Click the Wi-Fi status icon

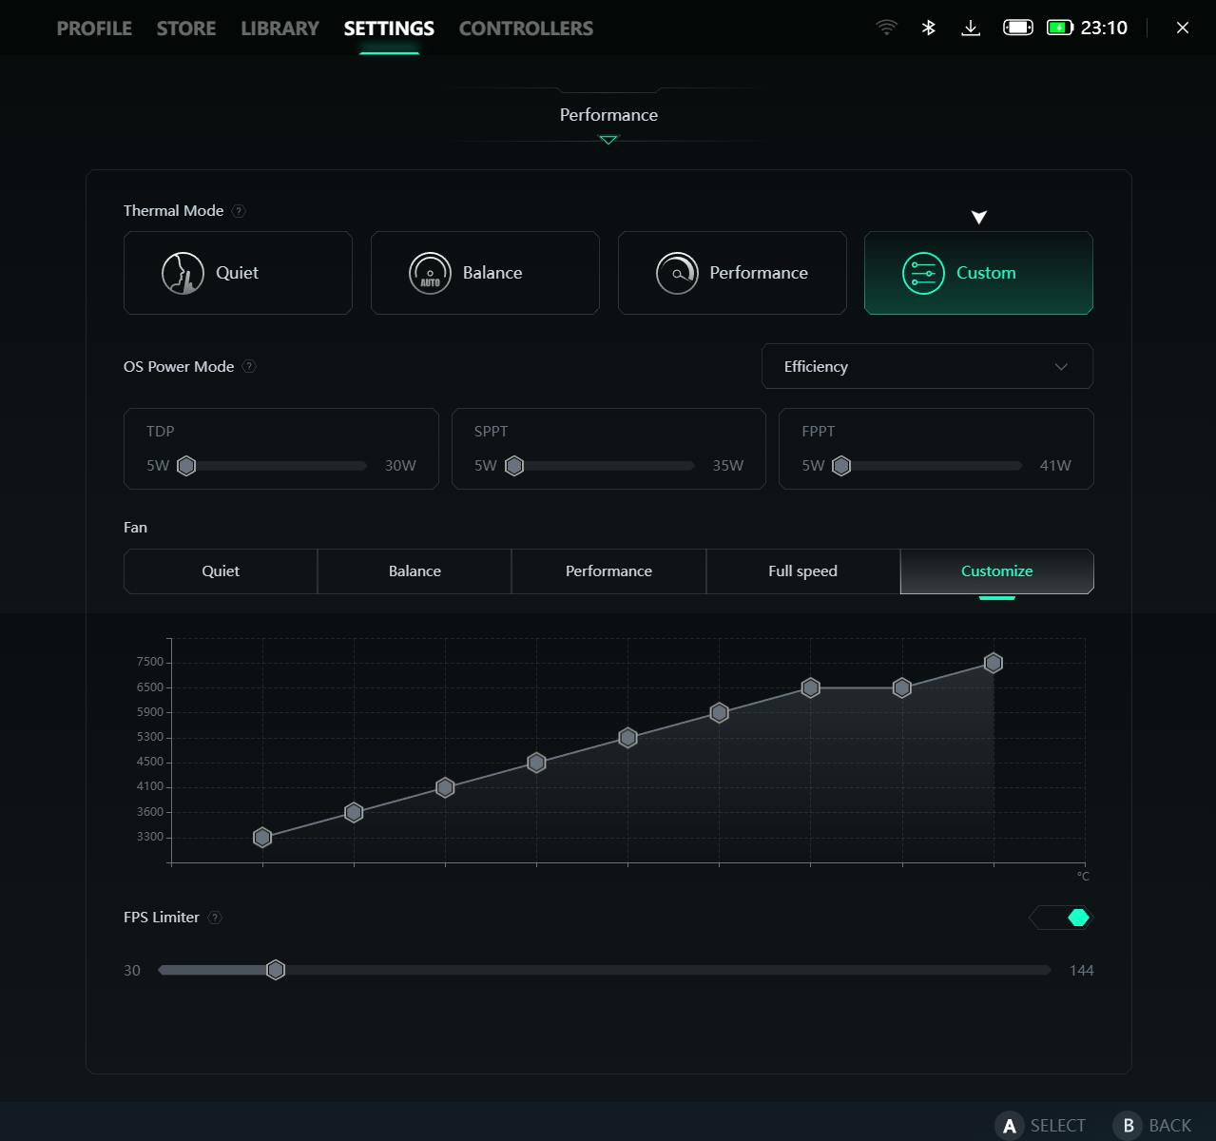click(886, 28)
